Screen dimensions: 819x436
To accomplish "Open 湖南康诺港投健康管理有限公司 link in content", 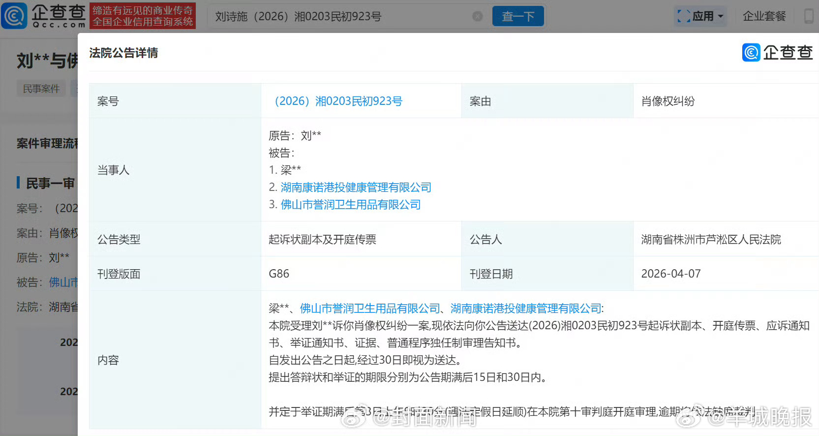I will point(526,309).
